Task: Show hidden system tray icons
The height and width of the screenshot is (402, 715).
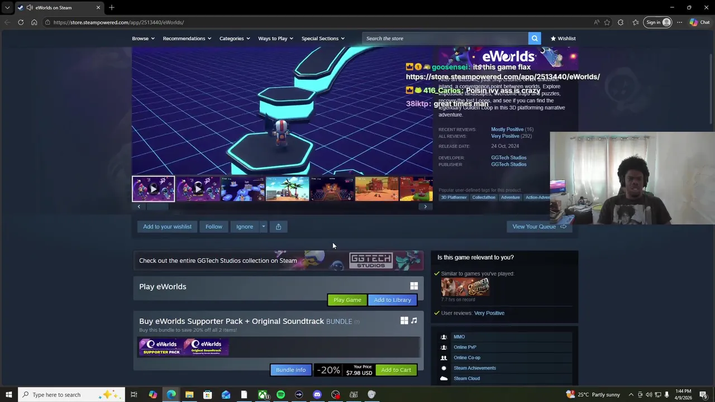Action: pyautogui.click(x=631, y=395)
